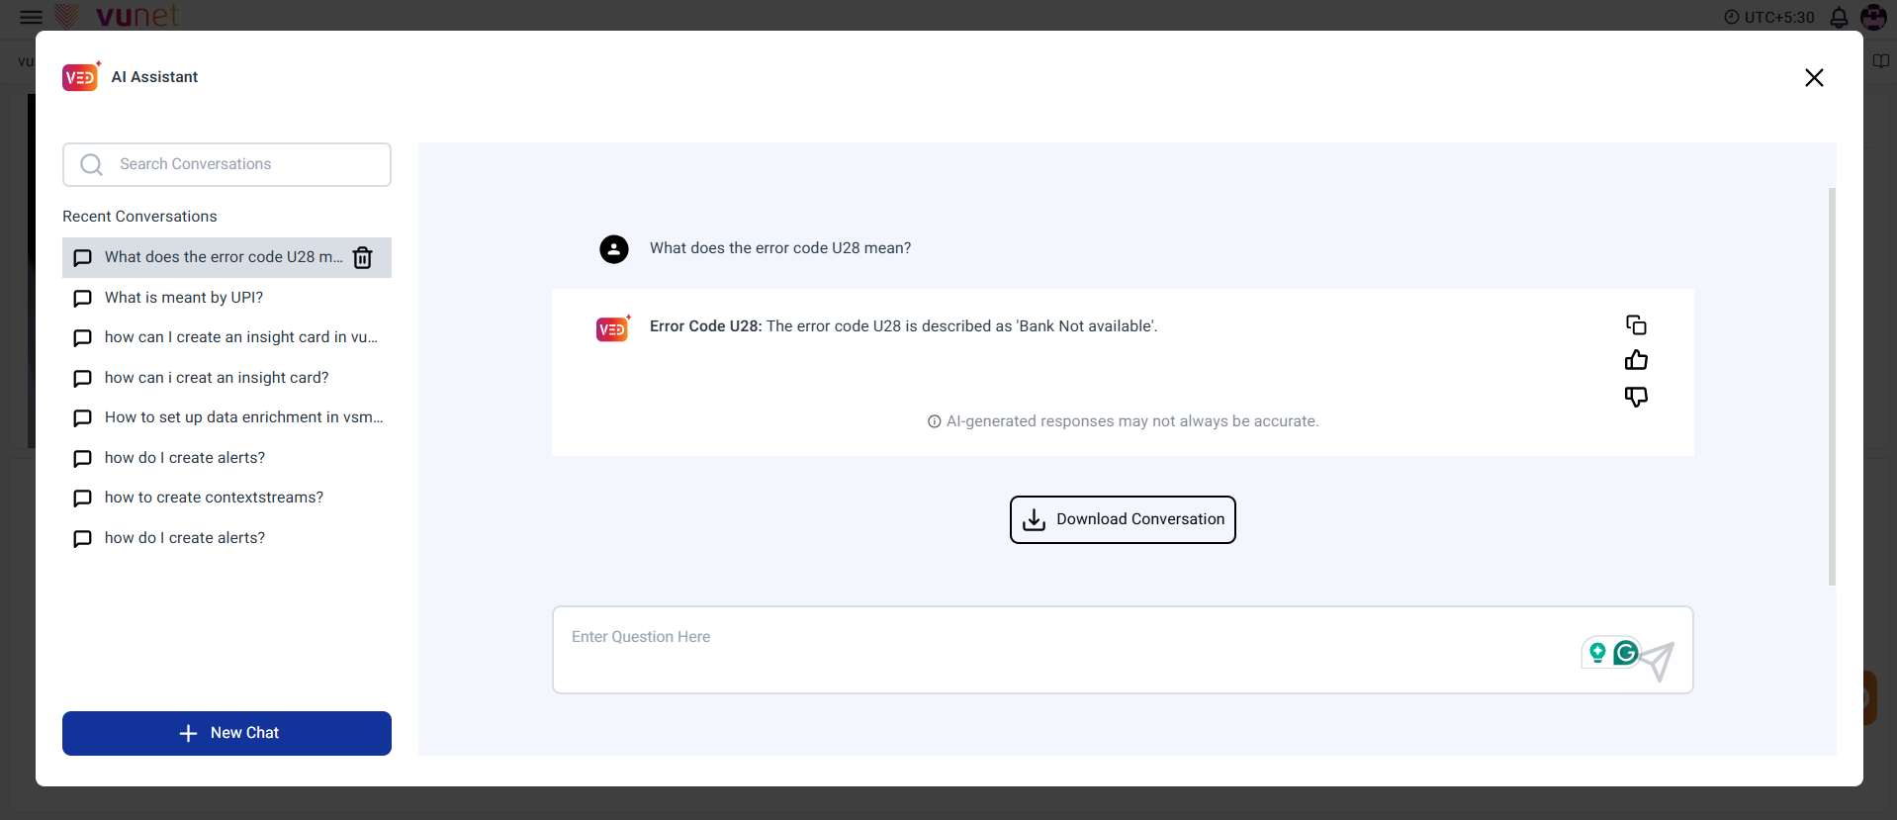Click the thumbs down icon on response
The height and width of the screenshot is (820, 1897).
(1636, 397)
